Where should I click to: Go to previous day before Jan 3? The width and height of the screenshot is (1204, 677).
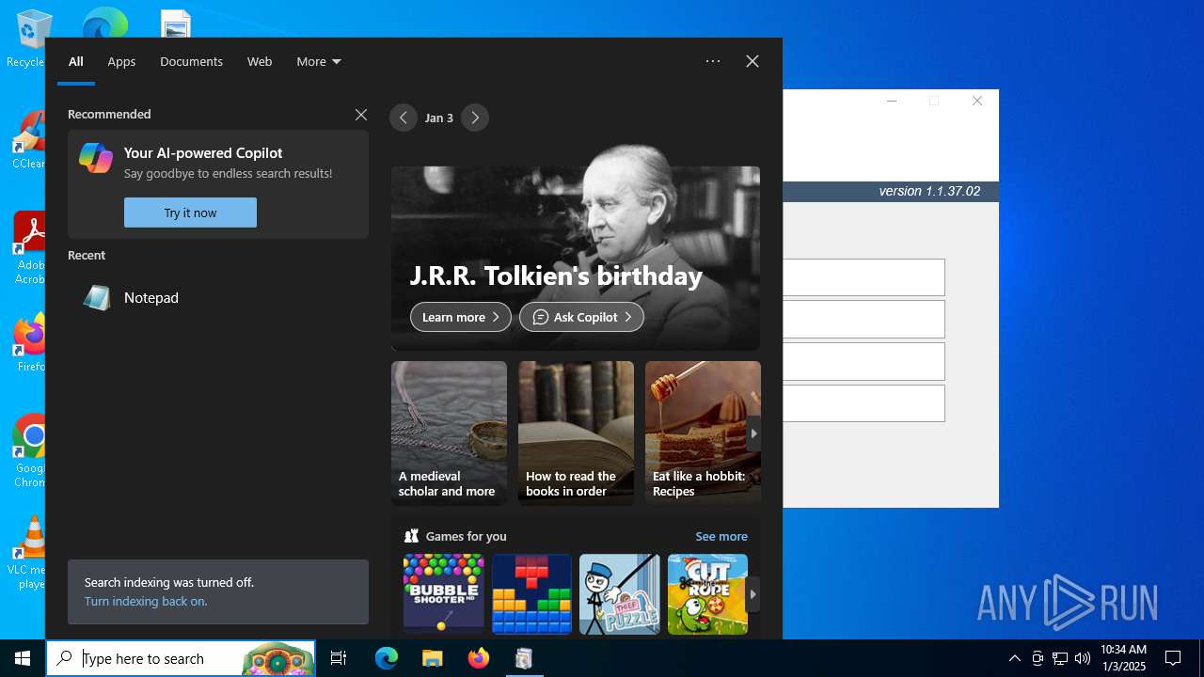click(x=404, y=118)
